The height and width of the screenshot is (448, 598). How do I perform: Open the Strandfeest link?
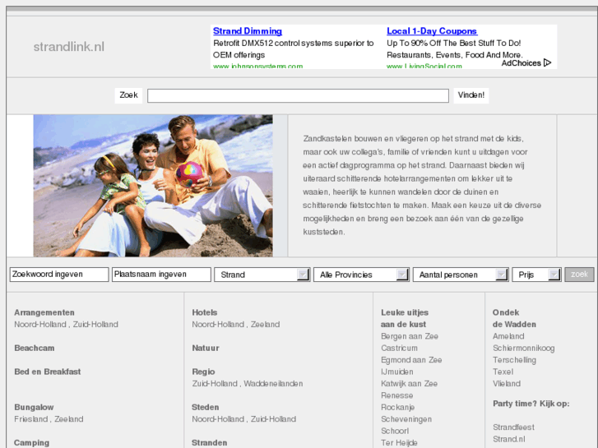(513, 427)
